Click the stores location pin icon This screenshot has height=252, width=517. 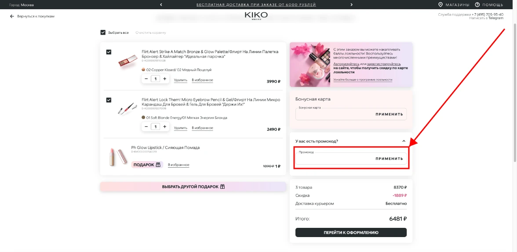(440, 5)
